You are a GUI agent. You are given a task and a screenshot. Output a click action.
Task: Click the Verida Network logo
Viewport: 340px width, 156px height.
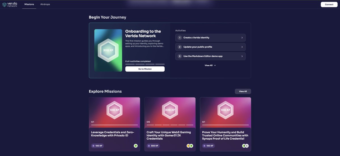[x=10, y=5]
